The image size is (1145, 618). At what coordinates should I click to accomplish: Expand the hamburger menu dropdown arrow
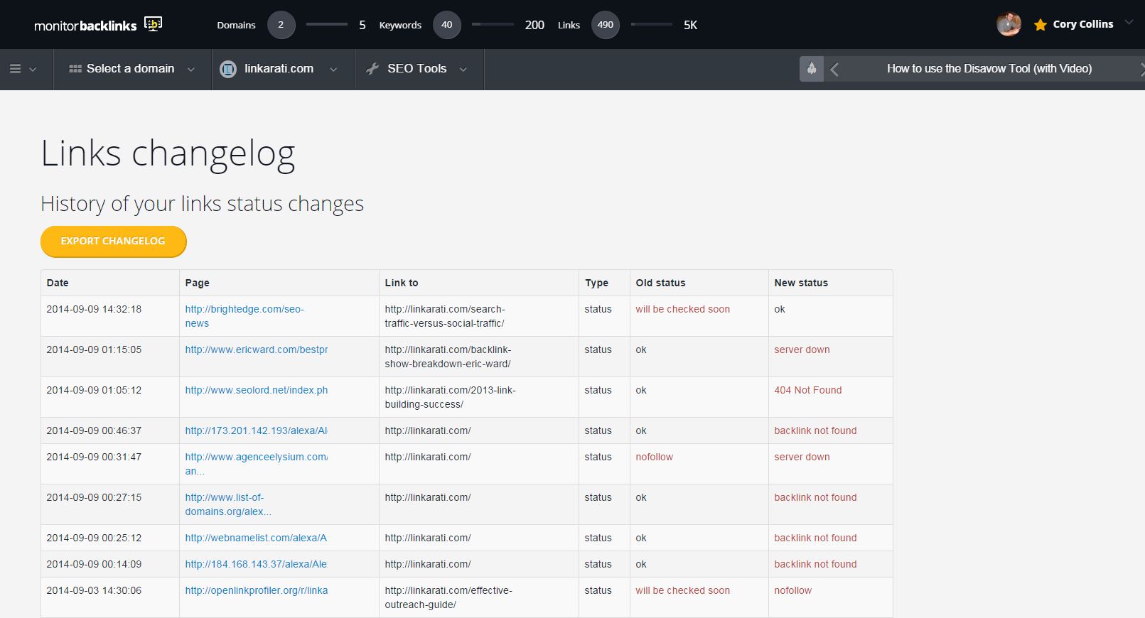click(x=33, y=70)
